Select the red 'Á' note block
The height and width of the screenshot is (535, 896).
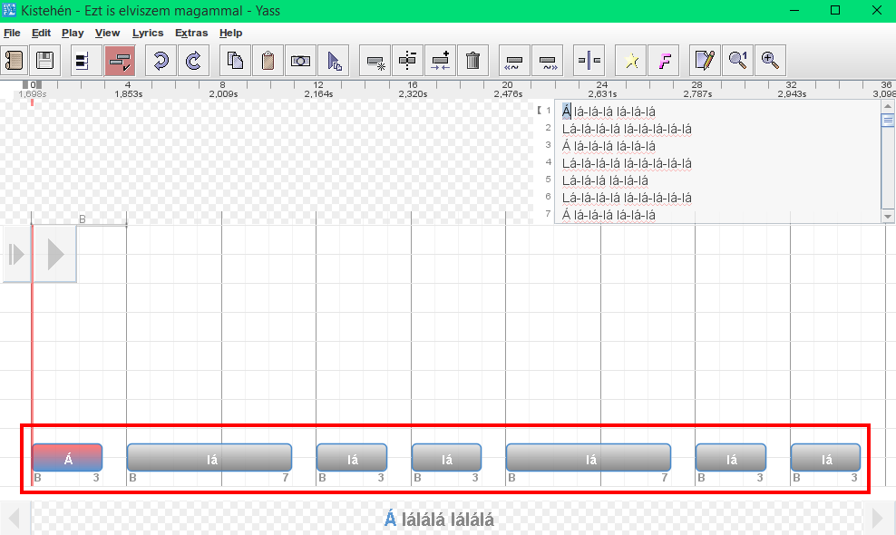[67, 458]
